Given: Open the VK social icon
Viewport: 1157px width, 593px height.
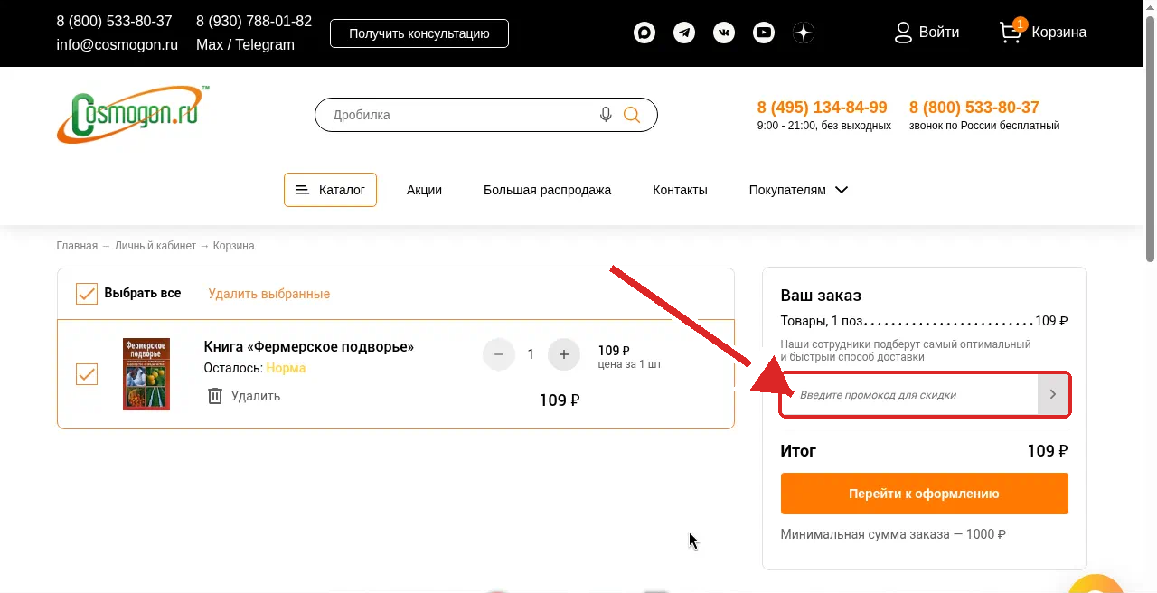Looking at the screenshot, I should [724, 33].
